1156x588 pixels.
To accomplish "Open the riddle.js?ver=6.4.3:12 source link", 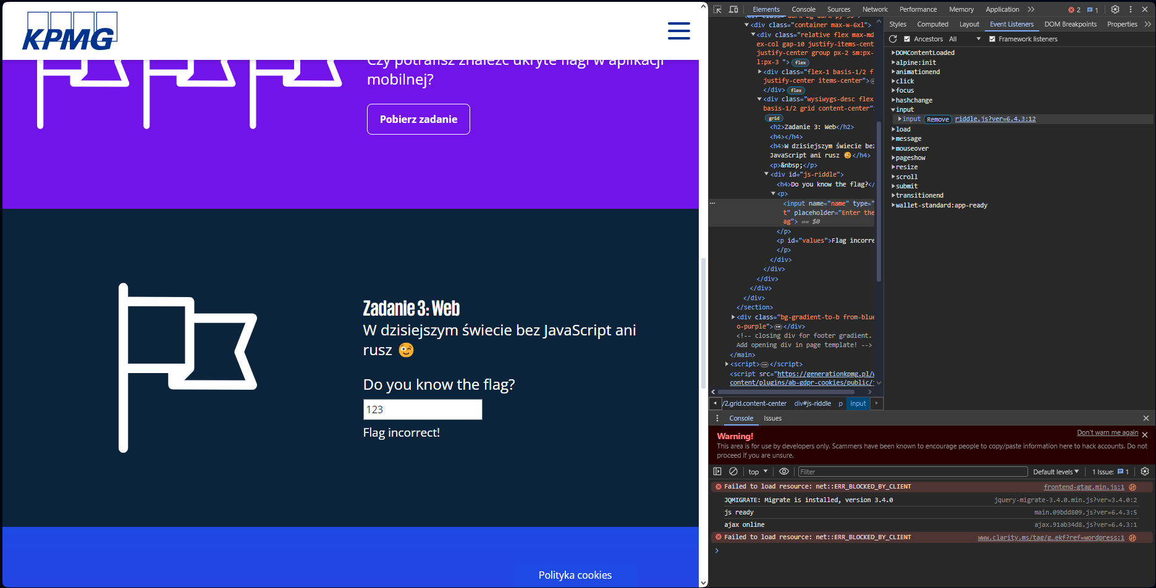I will click(995, 119).
